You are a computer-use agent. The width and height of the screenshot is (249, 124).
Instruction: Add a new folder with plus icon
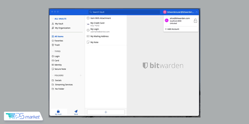pyautogui.click(x=81, y=75)
